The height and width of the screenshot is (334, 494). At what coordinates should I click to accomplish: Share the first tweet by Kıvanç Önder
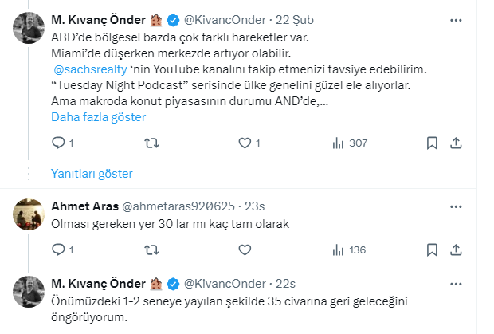(x=457, y=143)
